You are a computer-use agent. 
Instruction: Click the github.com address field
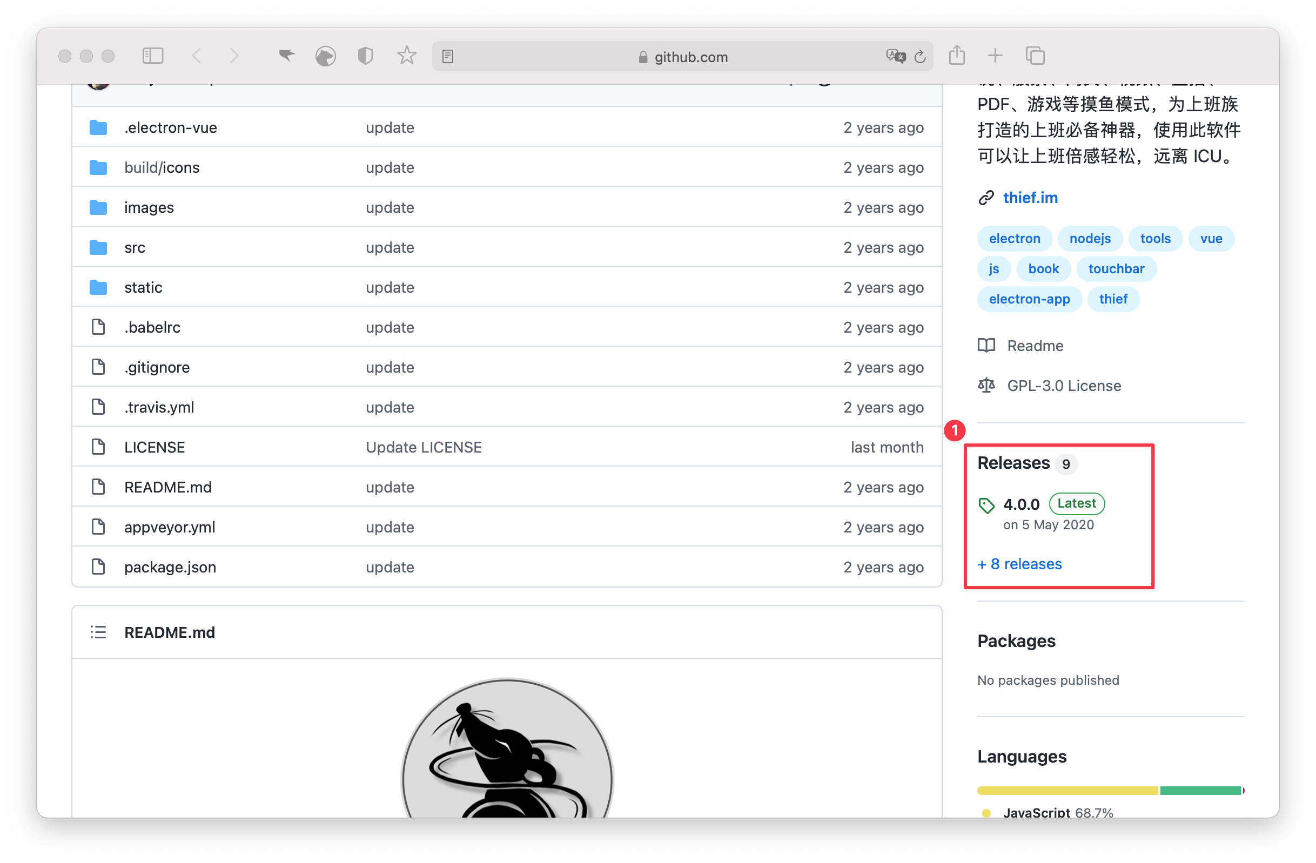(x=682, y=56)
